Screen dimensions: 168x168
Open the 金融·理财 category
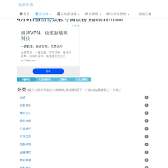[25, 152]
